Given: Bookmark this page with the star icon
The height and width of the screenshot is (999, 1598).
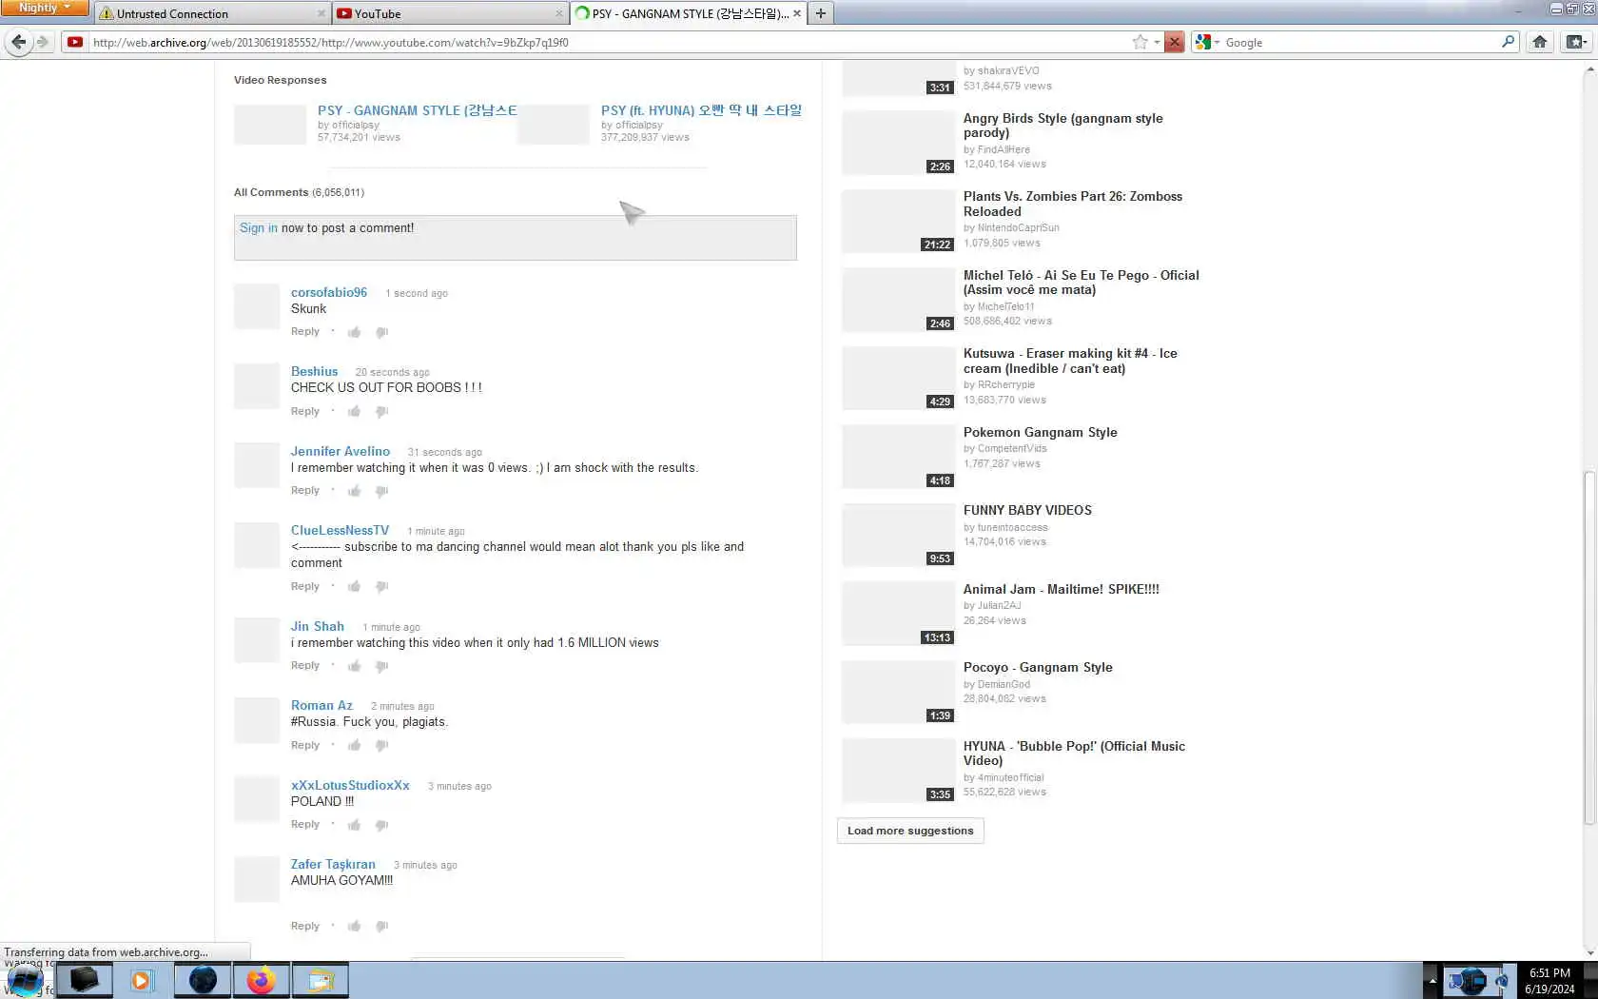Looking at the screenshot, I should [x=1140, y=42].
